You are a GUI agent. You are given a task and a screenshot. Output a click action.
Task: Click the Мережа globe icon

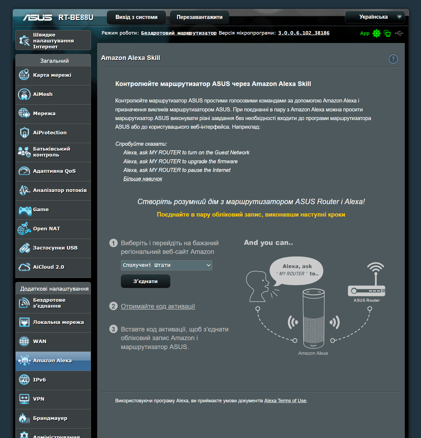click(x=24, y=113)
